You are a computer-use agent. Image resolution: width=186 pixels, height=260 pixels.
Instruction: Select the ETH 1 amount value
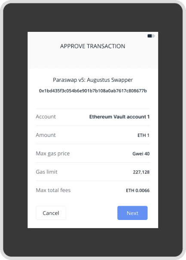click(x=143, y=135)
